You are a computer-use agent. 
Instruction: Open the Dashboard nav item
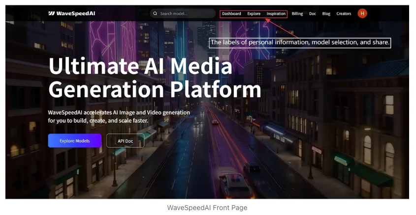231,14
